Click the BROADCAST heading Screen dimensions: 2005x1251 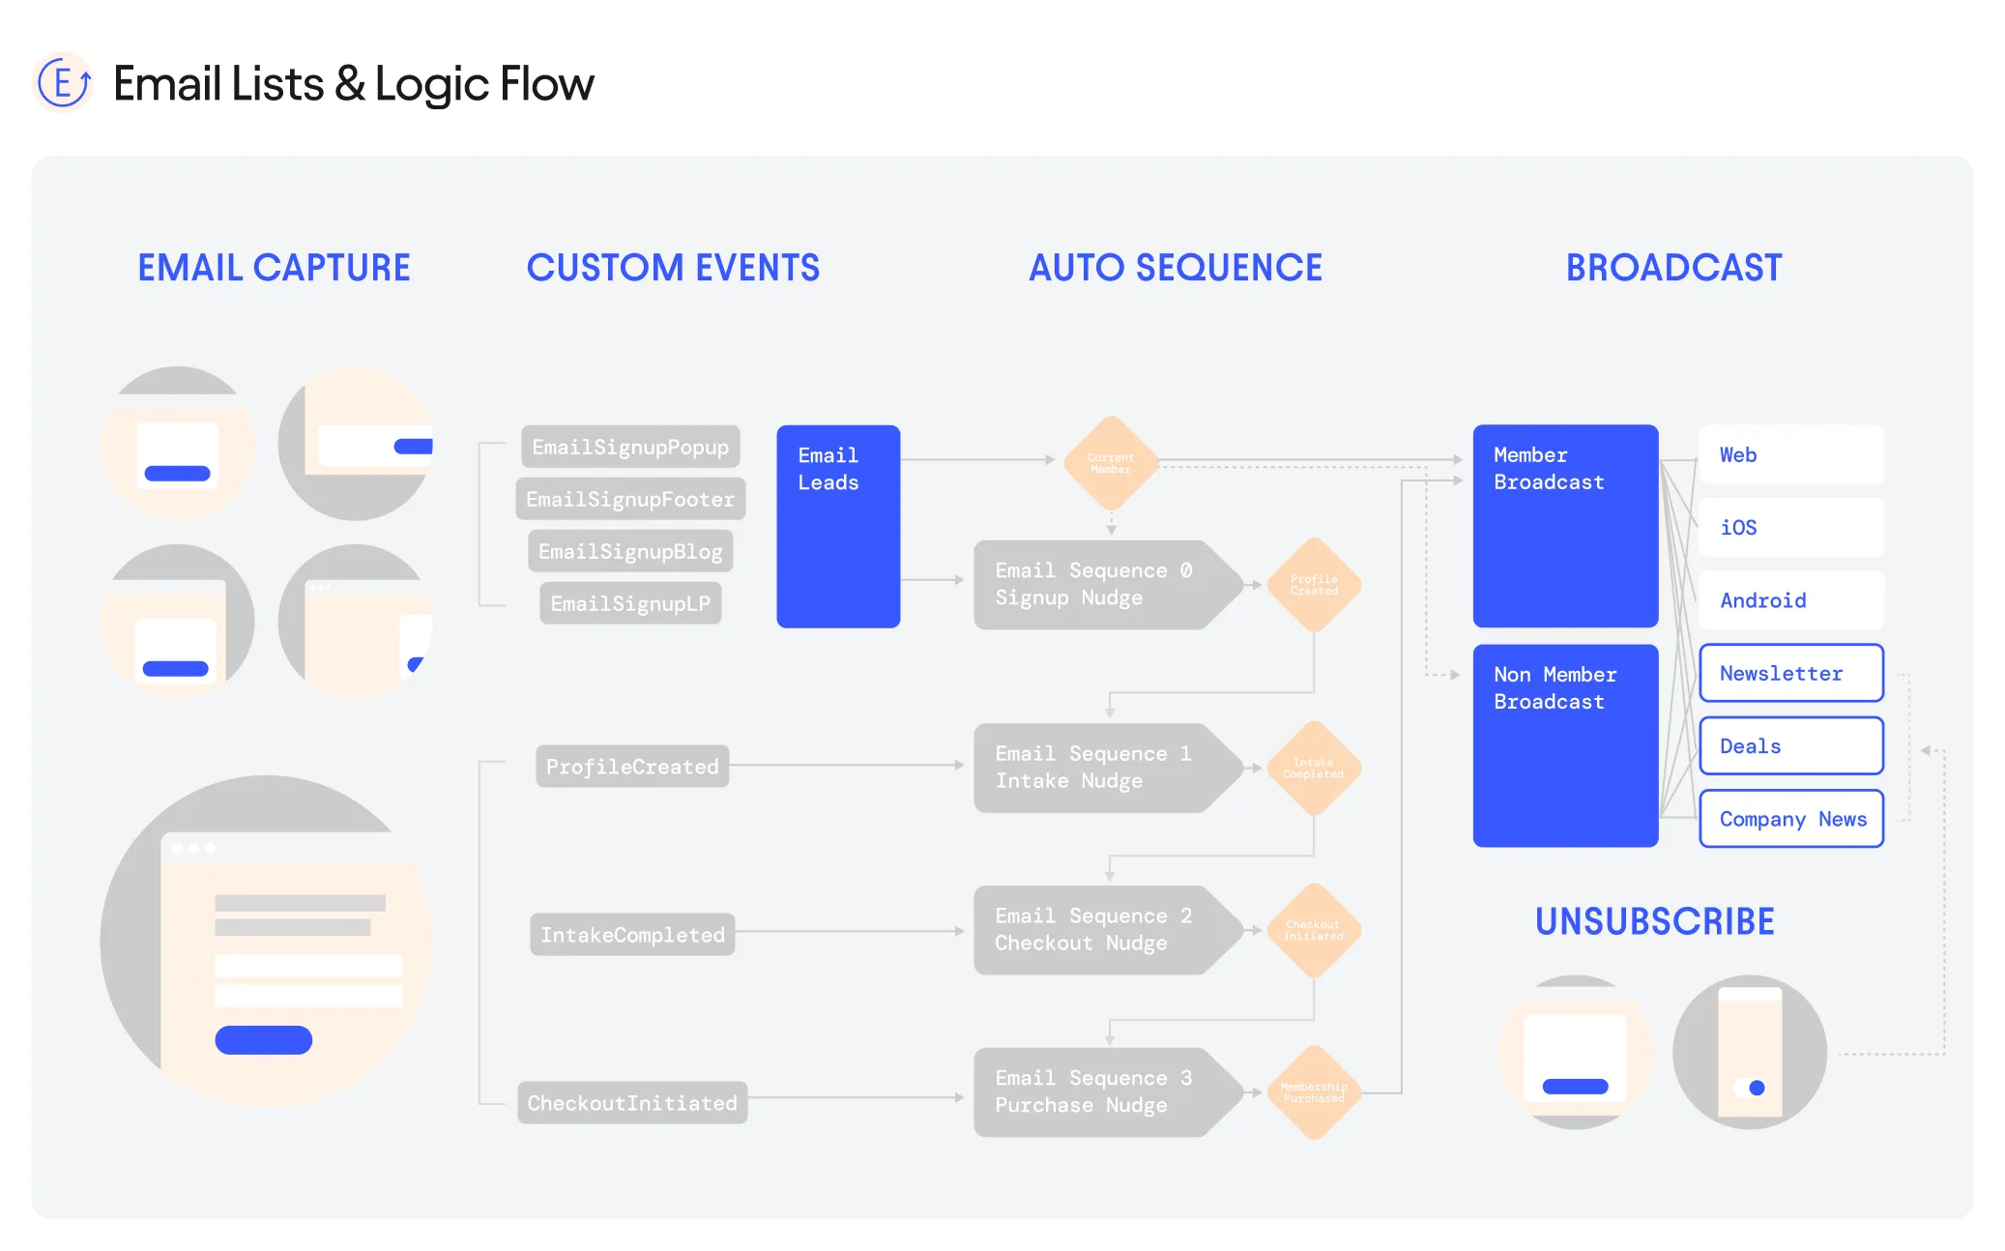click(x=1674, y=268)
